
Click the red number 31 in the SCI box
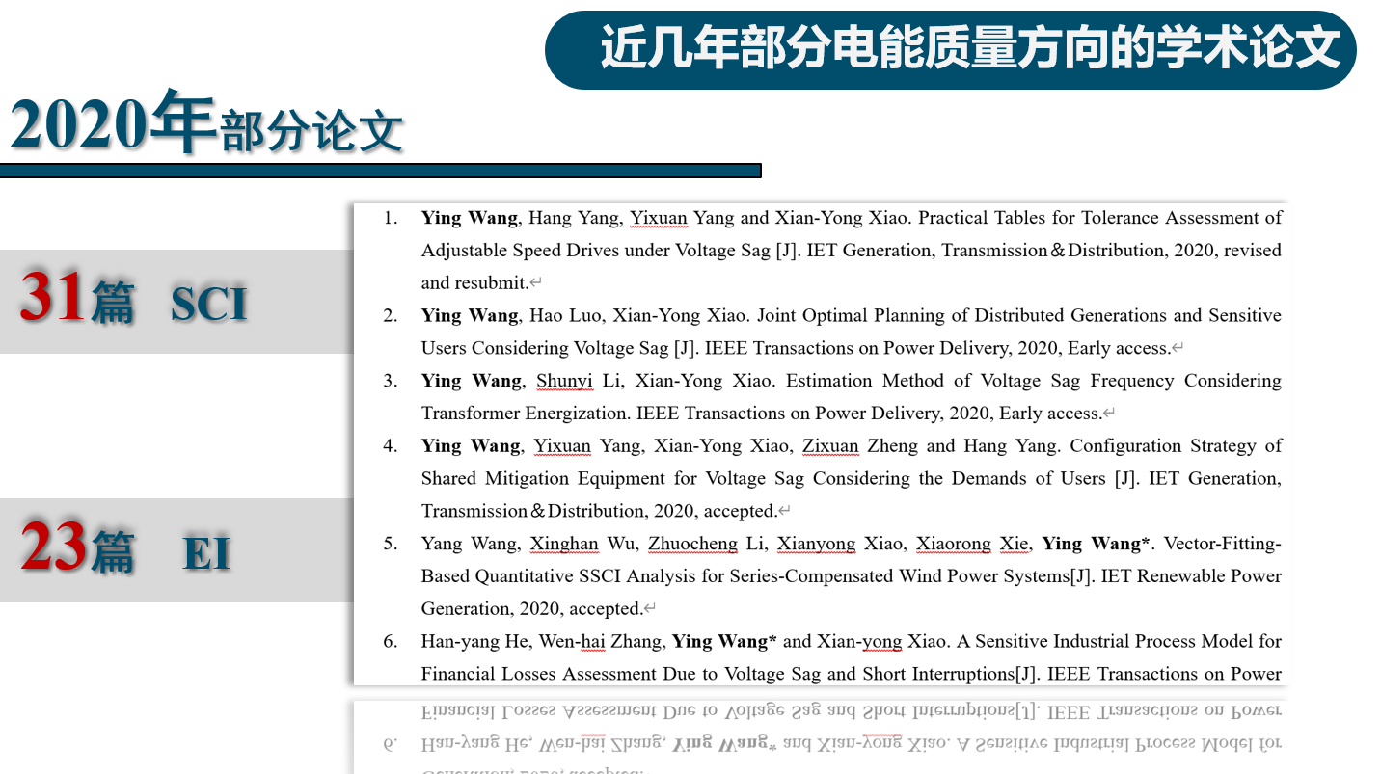[52, 298]
